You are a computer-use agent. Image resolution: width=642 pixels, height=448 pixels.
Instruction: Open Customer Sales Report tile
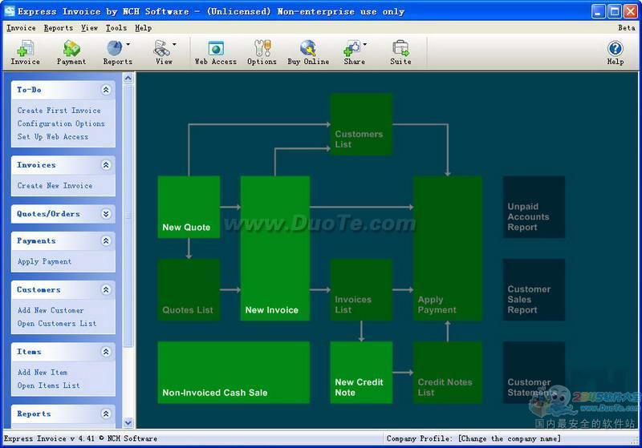[534, 289]
